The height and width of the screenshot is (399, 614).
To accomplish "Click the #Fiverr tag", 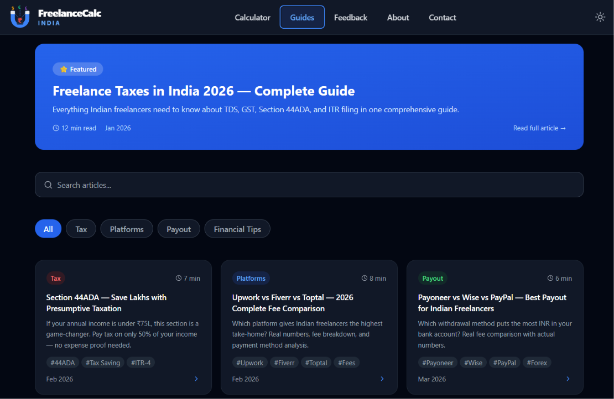I will click(284, 363).
